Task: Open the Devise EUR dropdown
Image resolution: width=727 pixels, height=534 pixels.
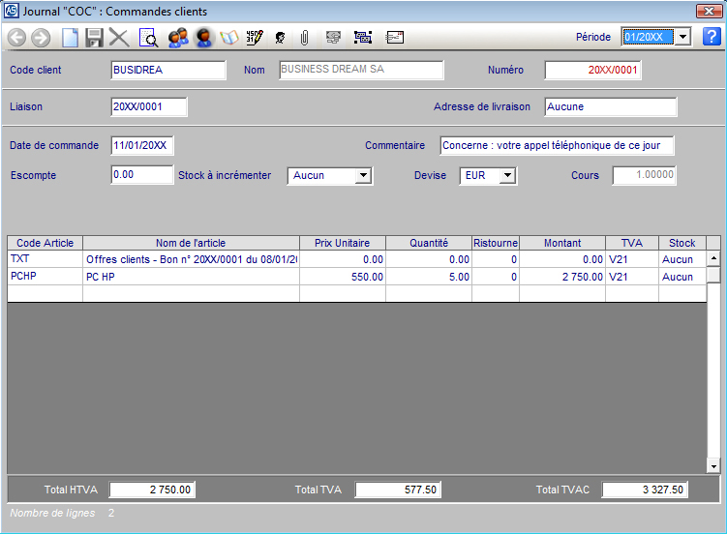Action: pyautogui.click(x=507, y=176)
